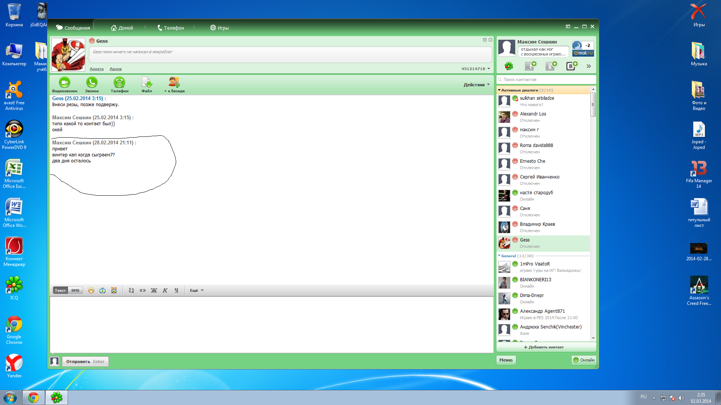
Task: Connect VKontakte account icon
Action: [572, 66]
